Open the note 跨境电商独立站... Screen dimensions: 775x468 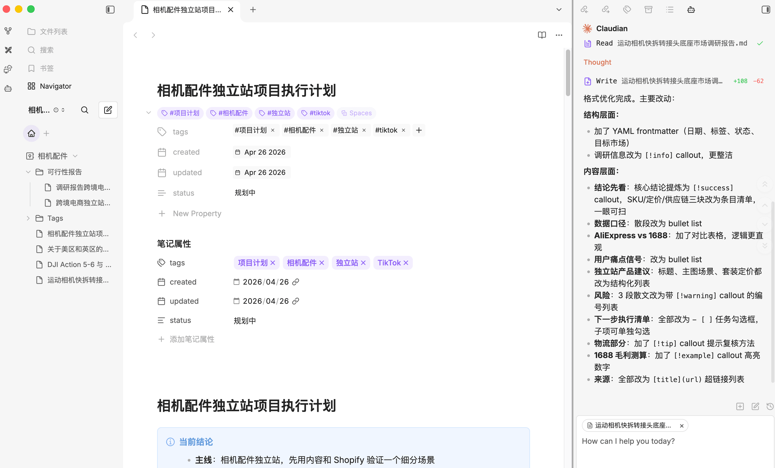(x=77, y=203)
